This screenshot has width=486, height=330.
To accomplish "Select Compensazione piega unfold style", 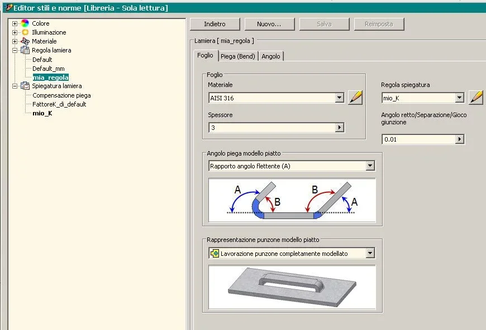I will (61, 95).
